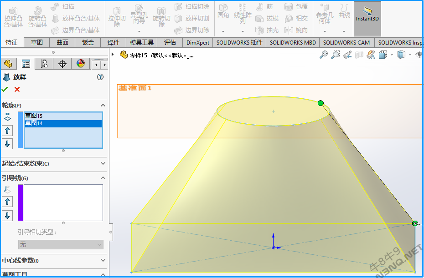The image size is (424, 278).
Task: Click the 边界凸台/基体 boundary boss tool
Action: click(76, 30)
